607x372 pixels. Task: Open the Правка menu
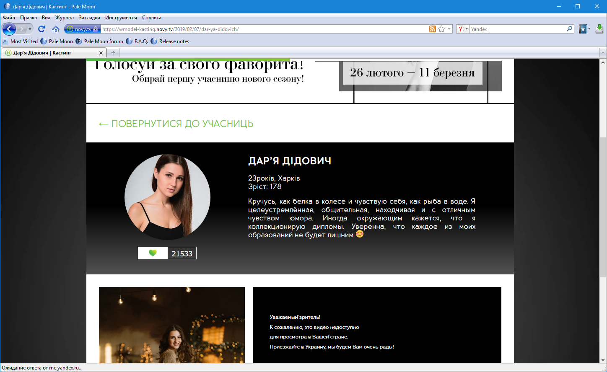pyautogui.click(x=29, y=18)
